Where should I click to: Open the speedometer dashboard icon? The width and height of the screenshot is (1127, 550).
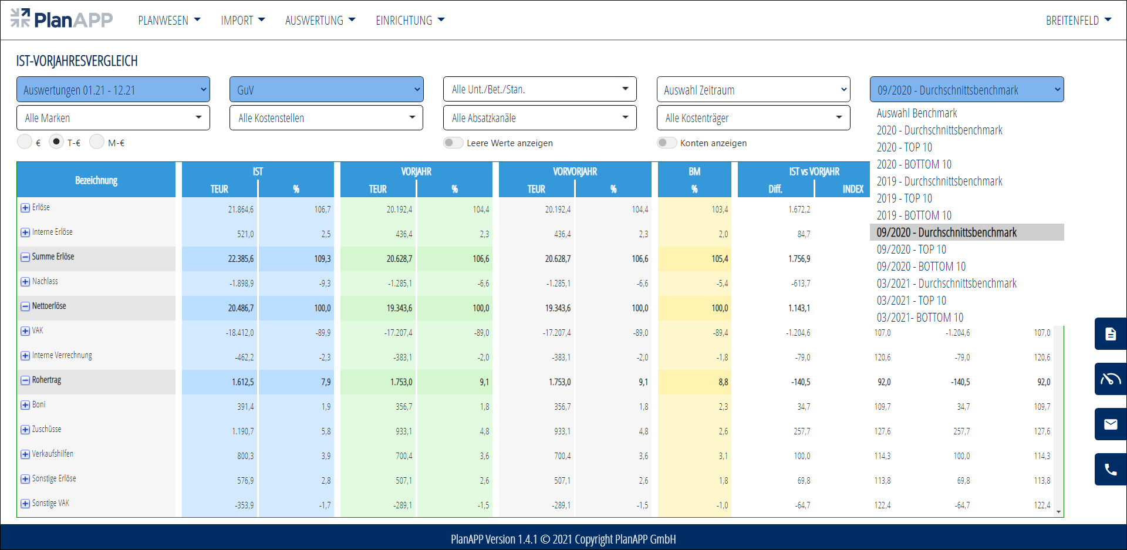click(x=1110, y=379)
